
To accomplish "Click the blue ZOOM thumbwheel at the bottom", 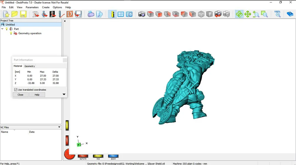I will tap(113, 156).
